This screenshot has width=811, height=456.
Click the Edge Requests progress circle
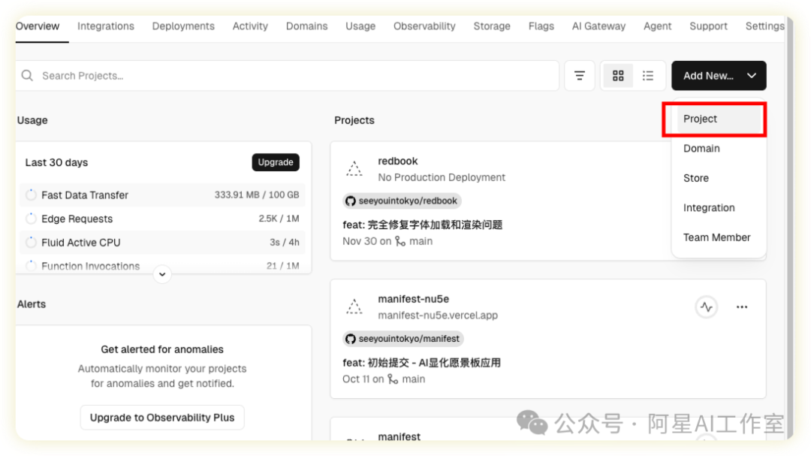pyautogui.click(x=31, y=219)
